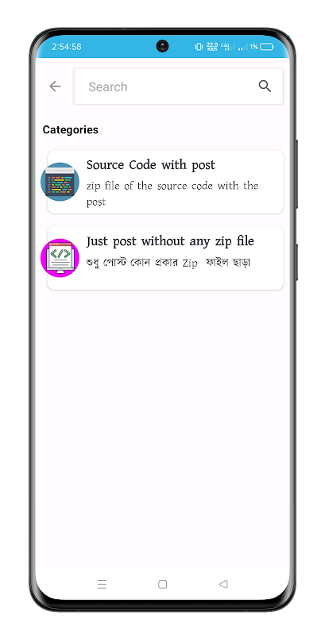Open Source Code with post category
325x635 pixels.
[165, 182]
